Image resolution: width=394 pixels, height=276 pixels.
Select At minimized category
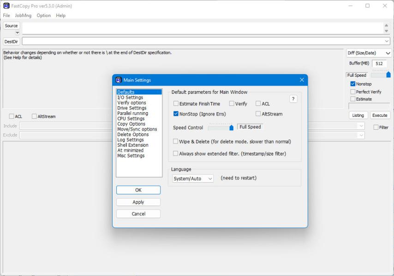click(x=139, y=150)
